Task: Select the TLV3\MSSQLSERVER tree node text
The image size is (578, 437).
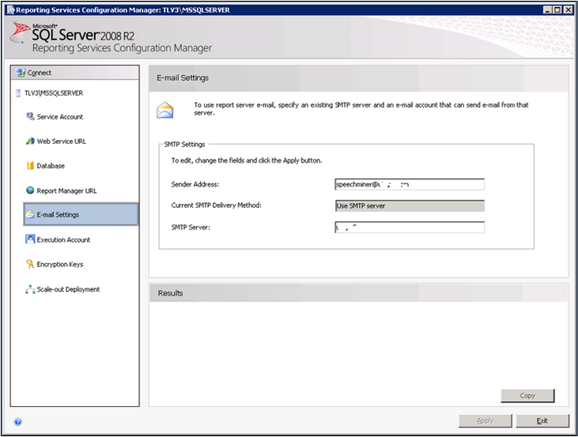Action: click(x=54, y=93)
